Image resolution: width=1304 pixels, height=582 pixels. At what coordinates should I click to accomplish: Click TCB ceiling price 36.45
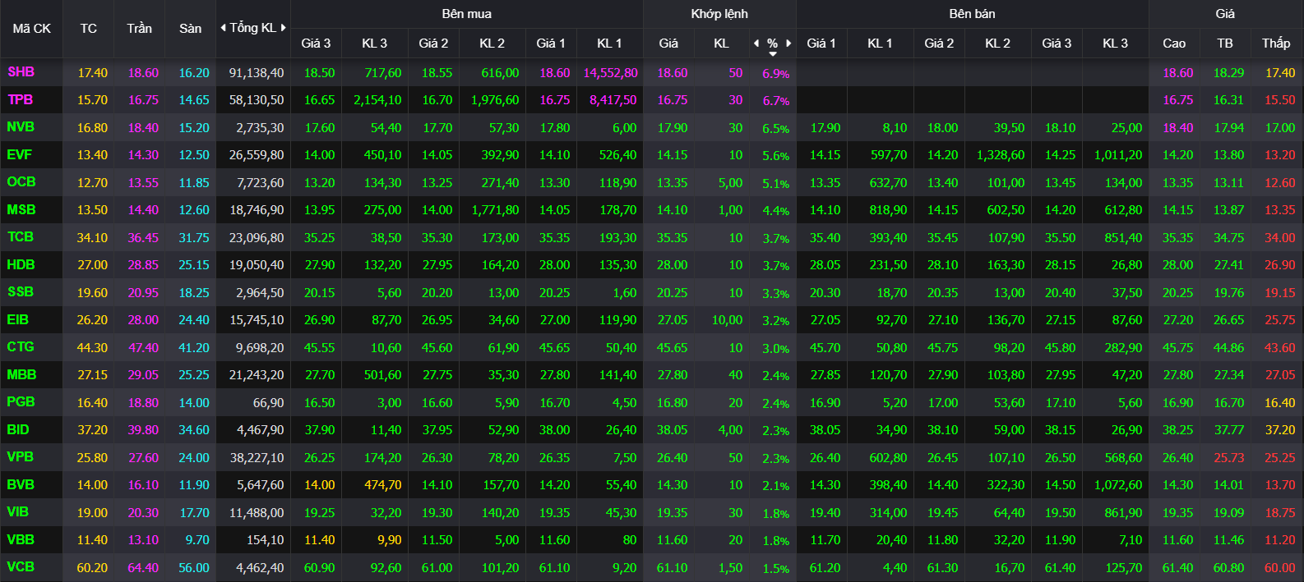point(143,238)
